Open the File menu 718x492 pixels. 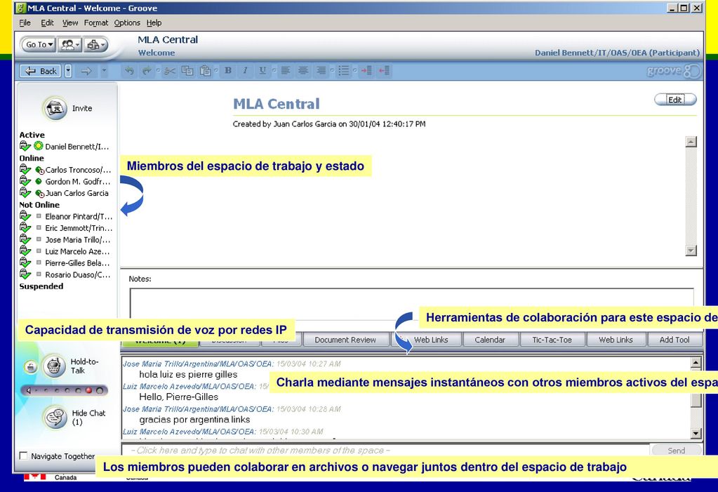pos(25,22)
